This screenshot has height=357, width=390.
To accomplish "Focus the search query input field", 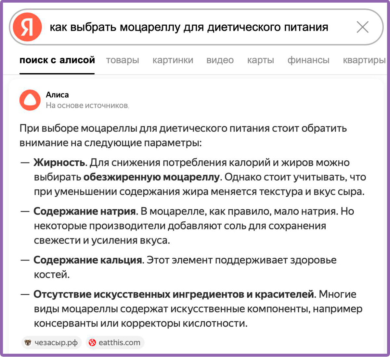I will pyautogui.click(x=188, y=27).
